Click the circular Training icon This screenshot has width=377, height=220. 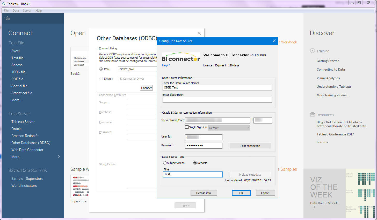pos(312,51)
